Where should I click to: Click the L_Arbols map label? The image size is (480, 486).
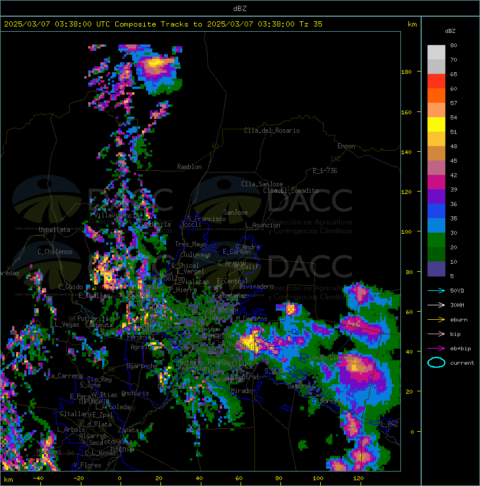coord(71,429)
